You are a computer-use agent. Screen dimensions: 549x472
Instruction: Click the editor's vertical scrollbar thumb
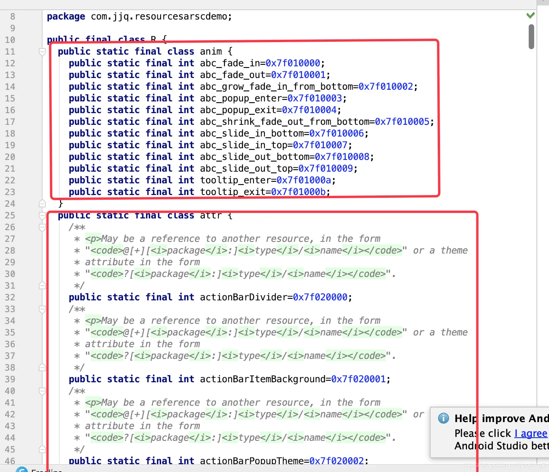(x=531, y=37)
